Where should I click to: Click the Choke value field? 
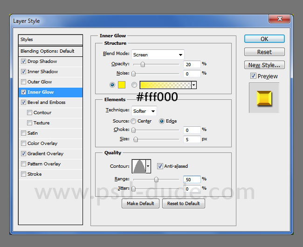(192, 130)
